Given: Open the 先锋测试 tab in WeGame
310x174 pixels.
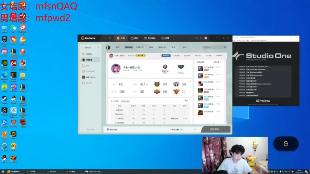Looking at the screenshot, I should click(x=150, y=38).
